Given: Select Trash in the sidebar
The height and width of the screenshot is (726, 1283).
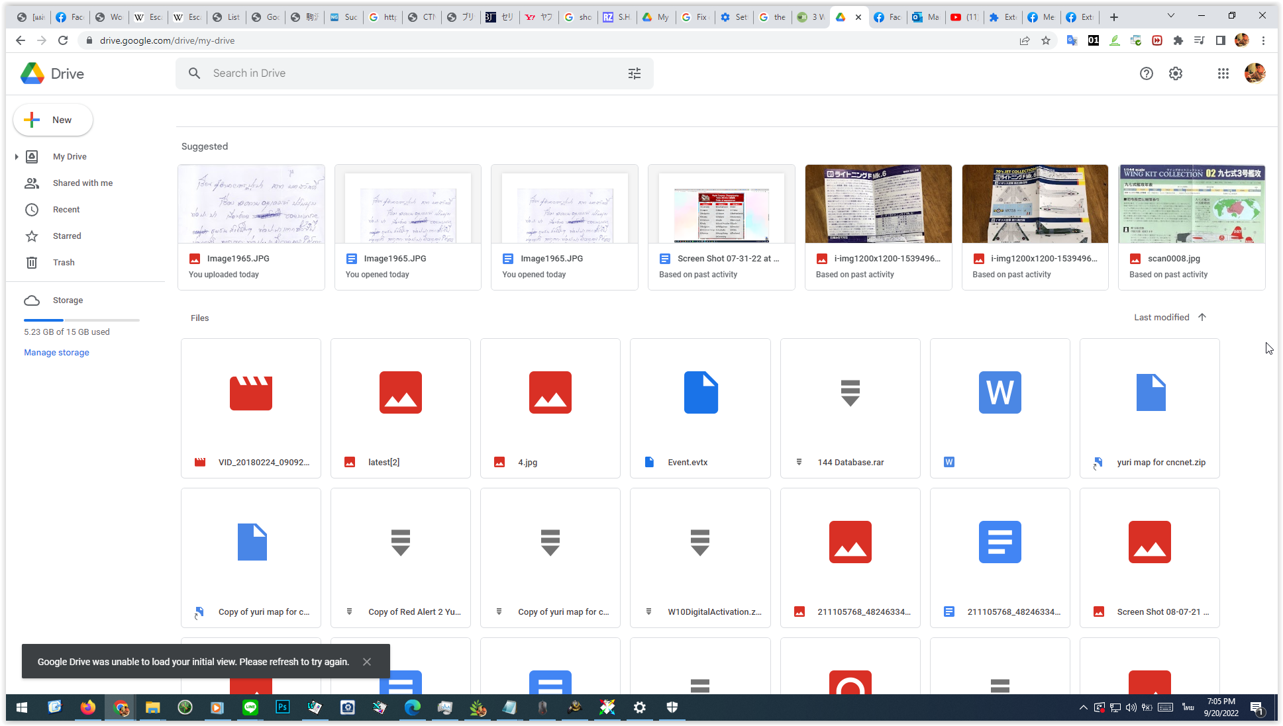Looking at the screenshot, I should [x=64, y=262].
